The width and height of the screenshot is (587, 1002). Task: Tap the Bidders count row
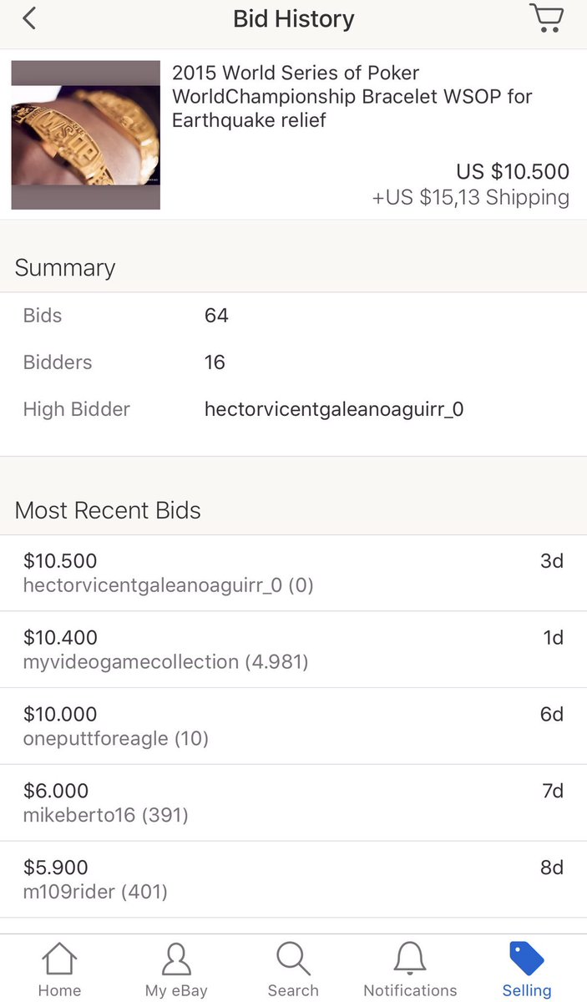293,362
